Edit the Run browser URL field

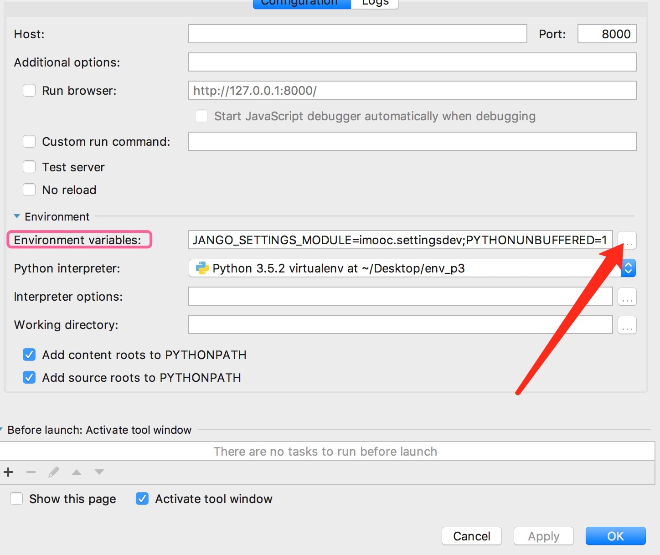[x=412, y=91]
